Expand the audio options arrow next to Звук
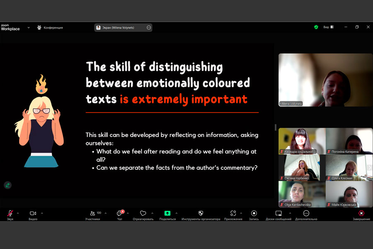Image resolution: width=373 pixels, height=249 pixels. click(x=18, y=213)
